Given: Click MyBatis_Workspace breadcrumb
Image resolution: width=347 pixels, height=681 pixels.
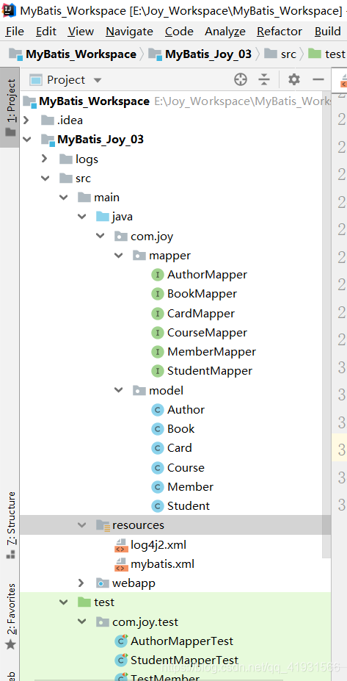Looking at the screenshot, I should [x=73, y=54].
